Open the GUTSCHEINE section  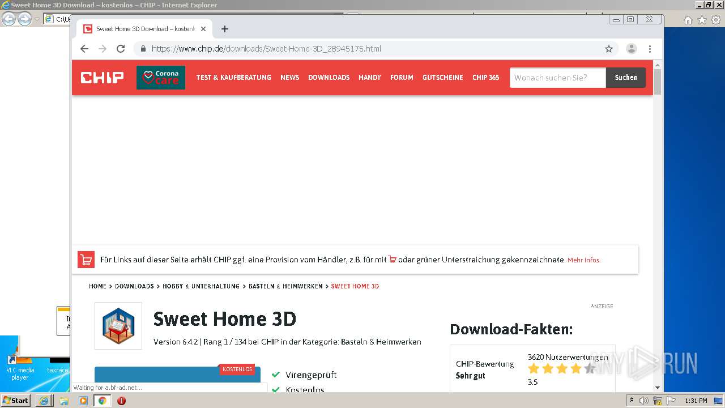(443, 78)
